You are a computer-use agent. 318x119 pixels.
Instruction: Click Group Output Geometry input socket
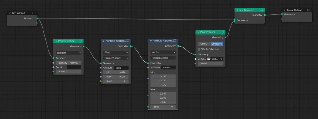282,14
